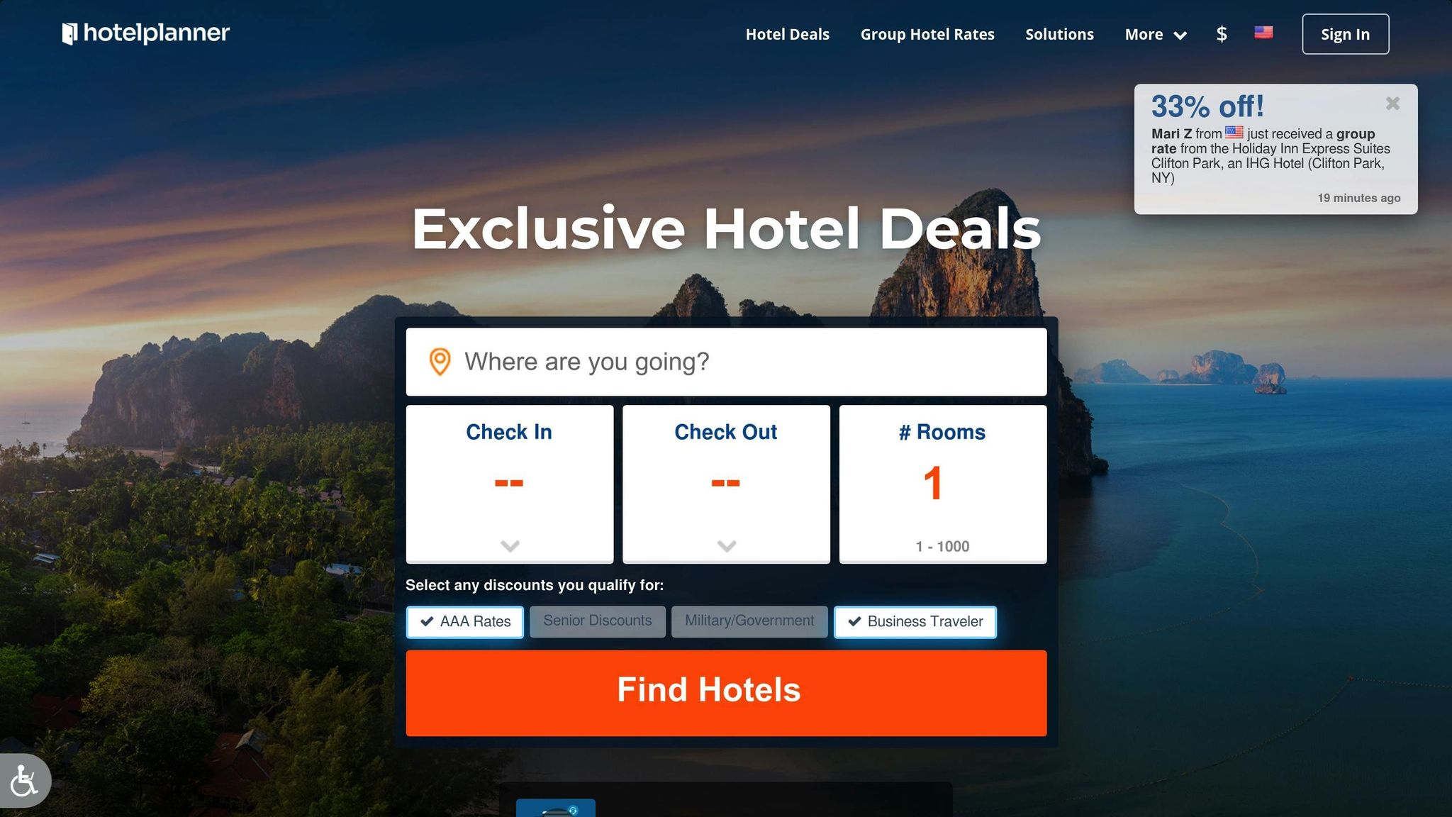
Task: Click the Sign In button
Action: pyautogui.click(x=1346, y=34)
